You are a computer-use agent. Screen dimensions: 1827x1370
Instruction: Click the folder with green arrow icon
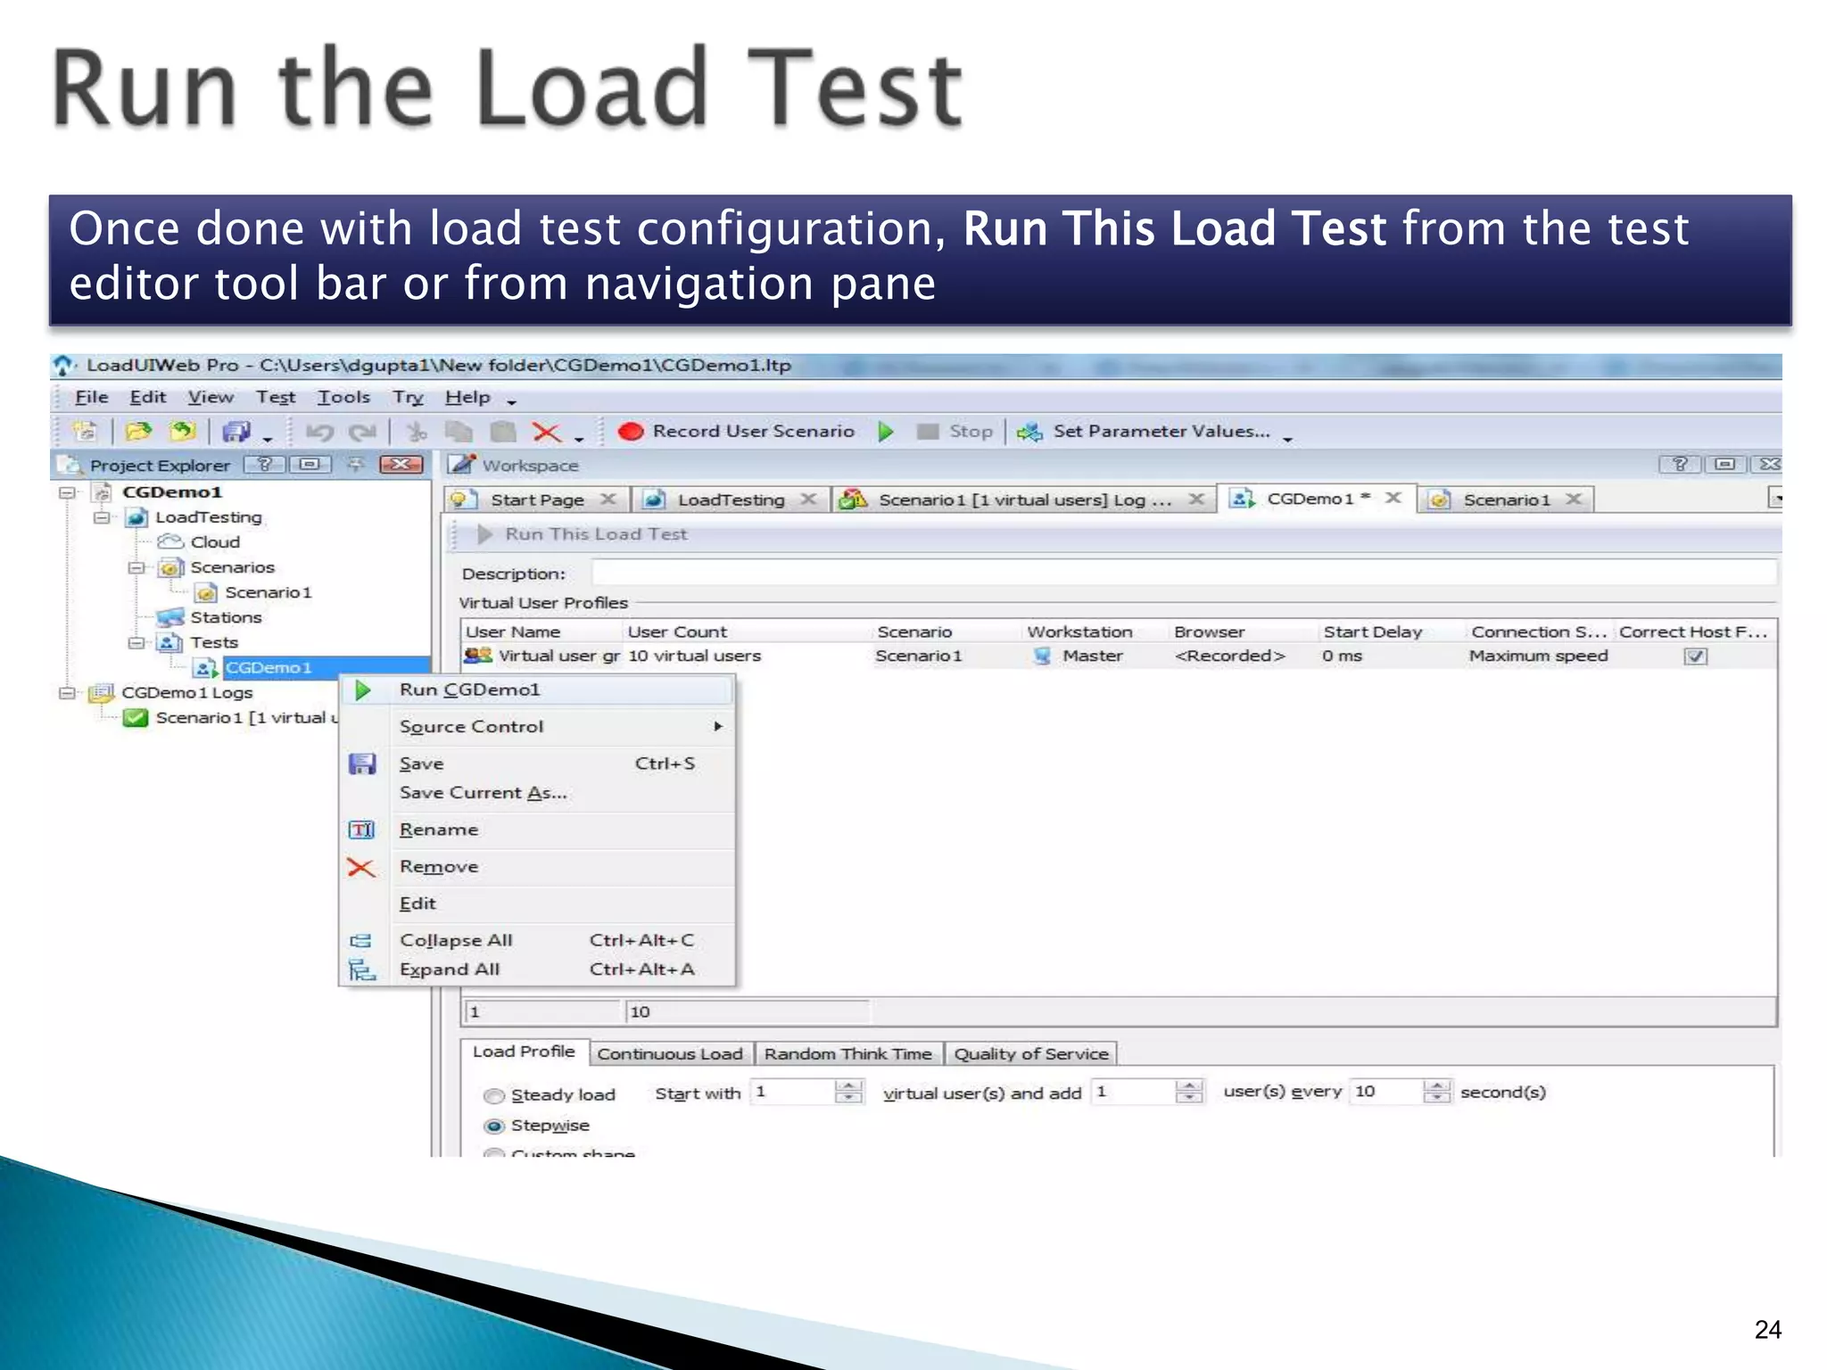[183, 432]
